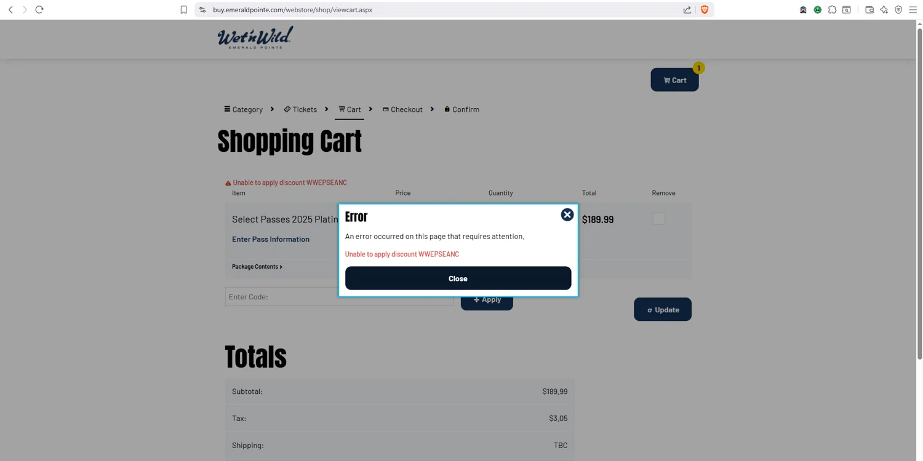This screenshot has width=923, height=461.
Task: Click the Wet'n'Wild Emerald Pointe logo
Action: point(255,37)
